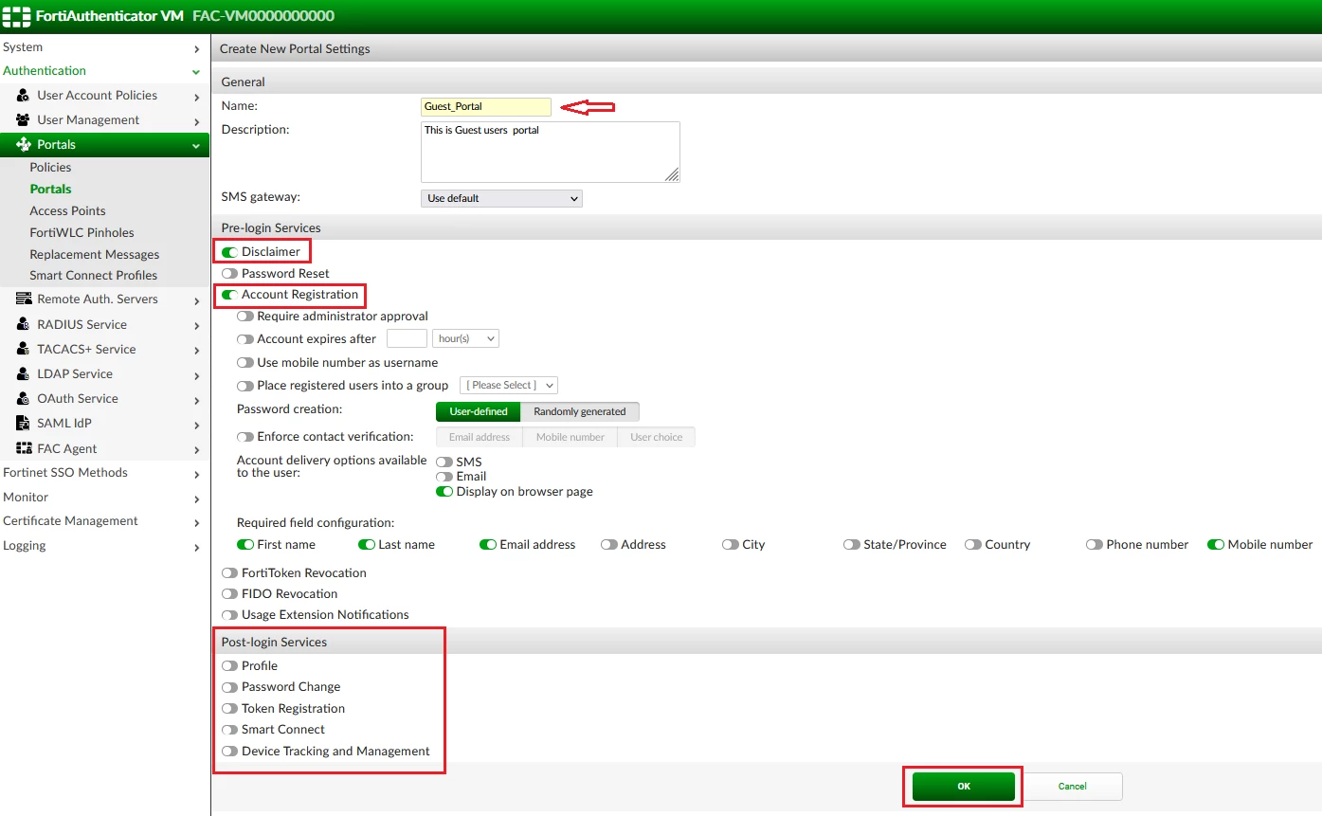Click the User Management people icon
This screenshot has height=816, width=1322.
(x=23, y=120)
